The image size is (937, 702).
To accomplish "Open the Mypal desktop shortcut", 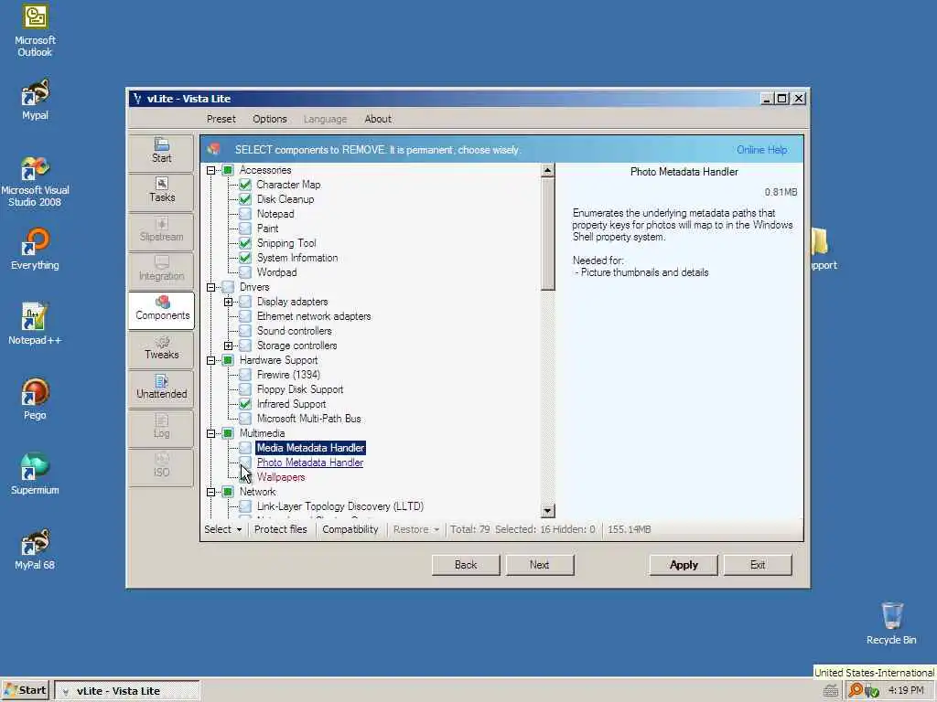I will pos(35,99).
